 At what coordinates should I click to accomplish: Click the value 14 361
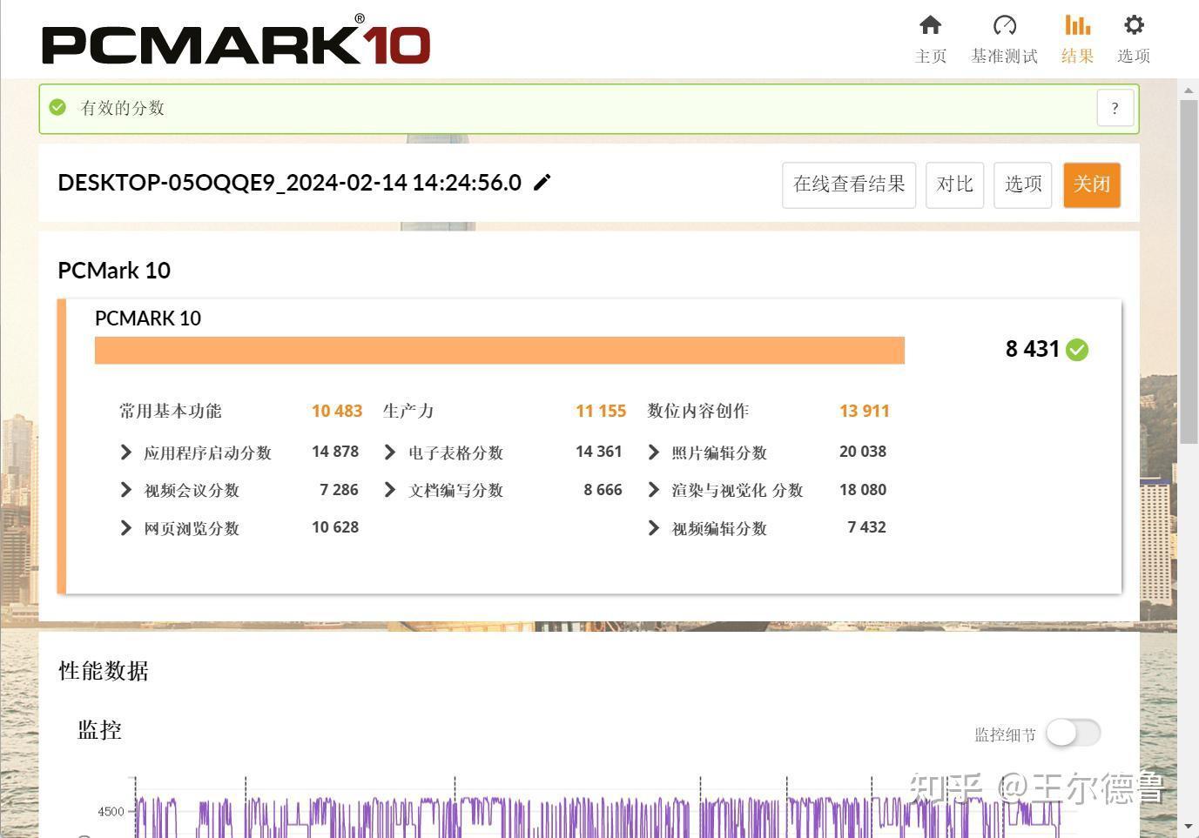coord(599,452)
